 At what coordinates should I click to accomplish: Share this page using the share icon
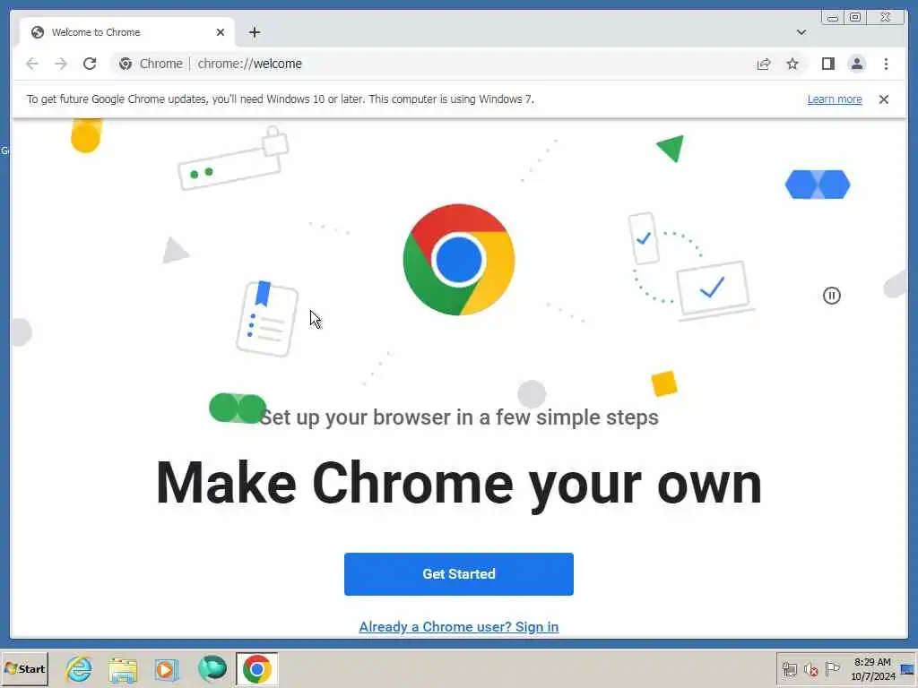(764, 64)
